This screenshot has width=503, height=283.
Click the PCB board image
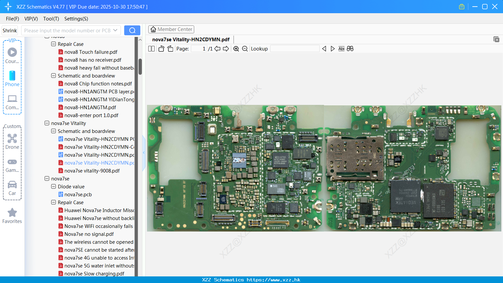324,168
